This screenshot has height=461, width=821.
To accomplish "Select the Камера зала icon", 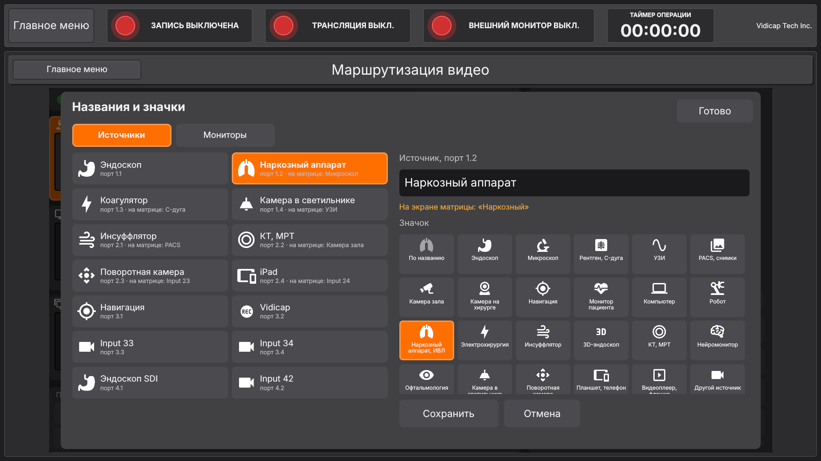I will pyautogui.click(x=426, y=297).
